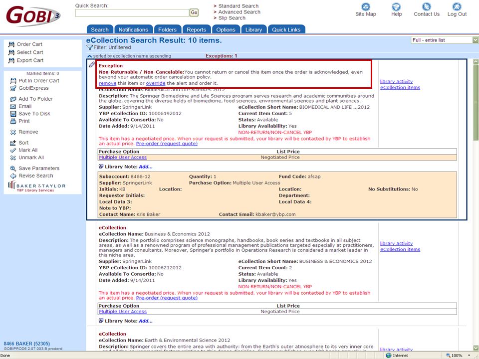The image size is (479, 359).
Task: Click the Baker & Taylor logo
Action: point(36,186)
